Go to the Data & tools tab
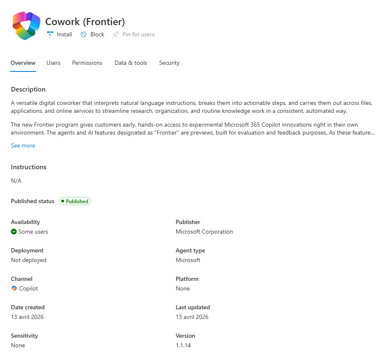This screenshot has height=354, width=377. pos(131,63)
